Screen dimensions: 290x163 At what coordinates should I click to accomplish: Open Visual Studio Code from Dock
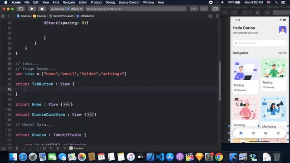pyautogui.click(x=160, y=157)
